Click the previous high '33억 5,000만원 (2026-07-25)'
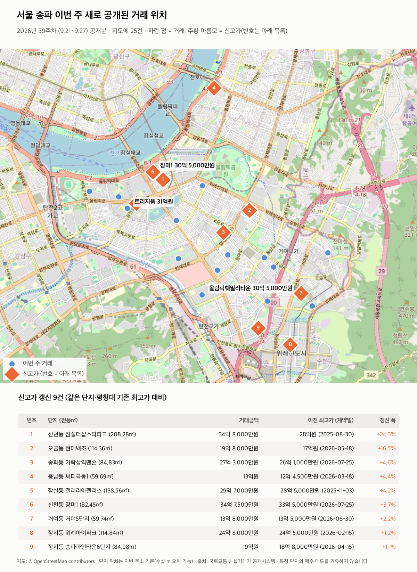 click(317, 505)
